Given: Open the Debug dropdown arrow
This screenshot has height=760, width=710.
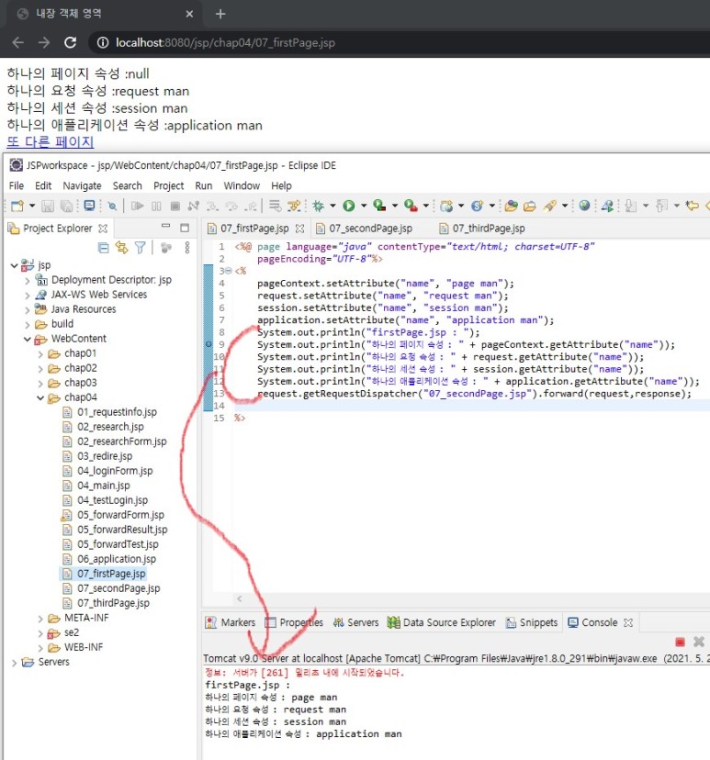Looking at the screenshot, I should tap(332, 206).
